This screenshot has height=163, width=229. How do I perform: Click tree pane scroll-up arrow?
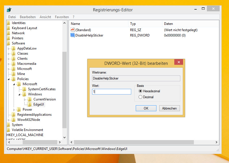pyautogui.click(x=64, y=23)
